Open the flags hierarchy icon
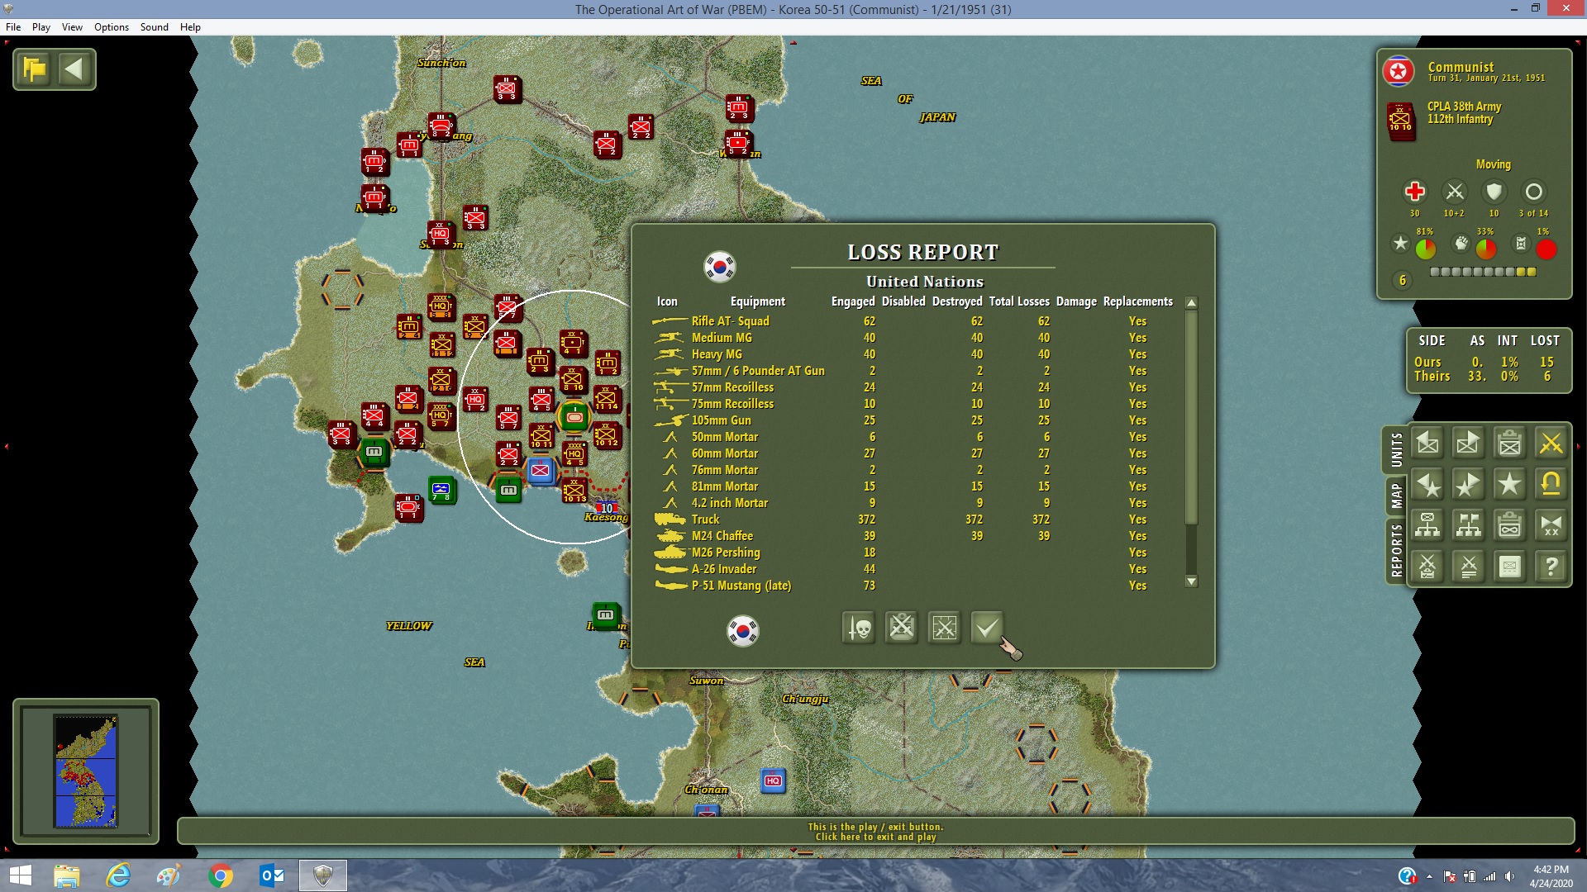1587x892 pixels. [x=1469, y=525]
